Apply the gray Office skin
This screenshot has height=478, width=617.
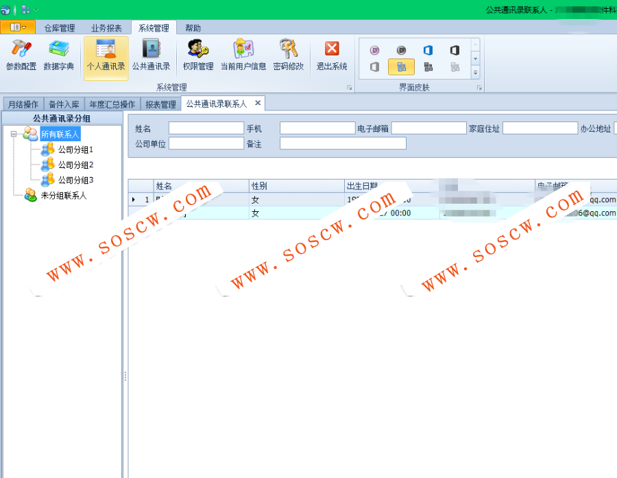coord(374,67)
